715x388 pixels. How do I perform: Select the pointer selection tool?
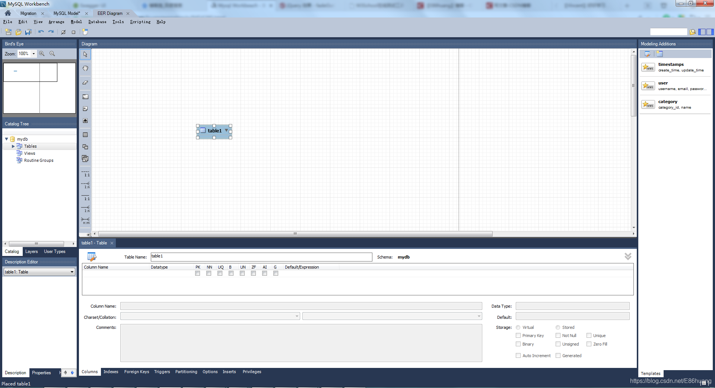pyautogui.click(x=85, y=54)
